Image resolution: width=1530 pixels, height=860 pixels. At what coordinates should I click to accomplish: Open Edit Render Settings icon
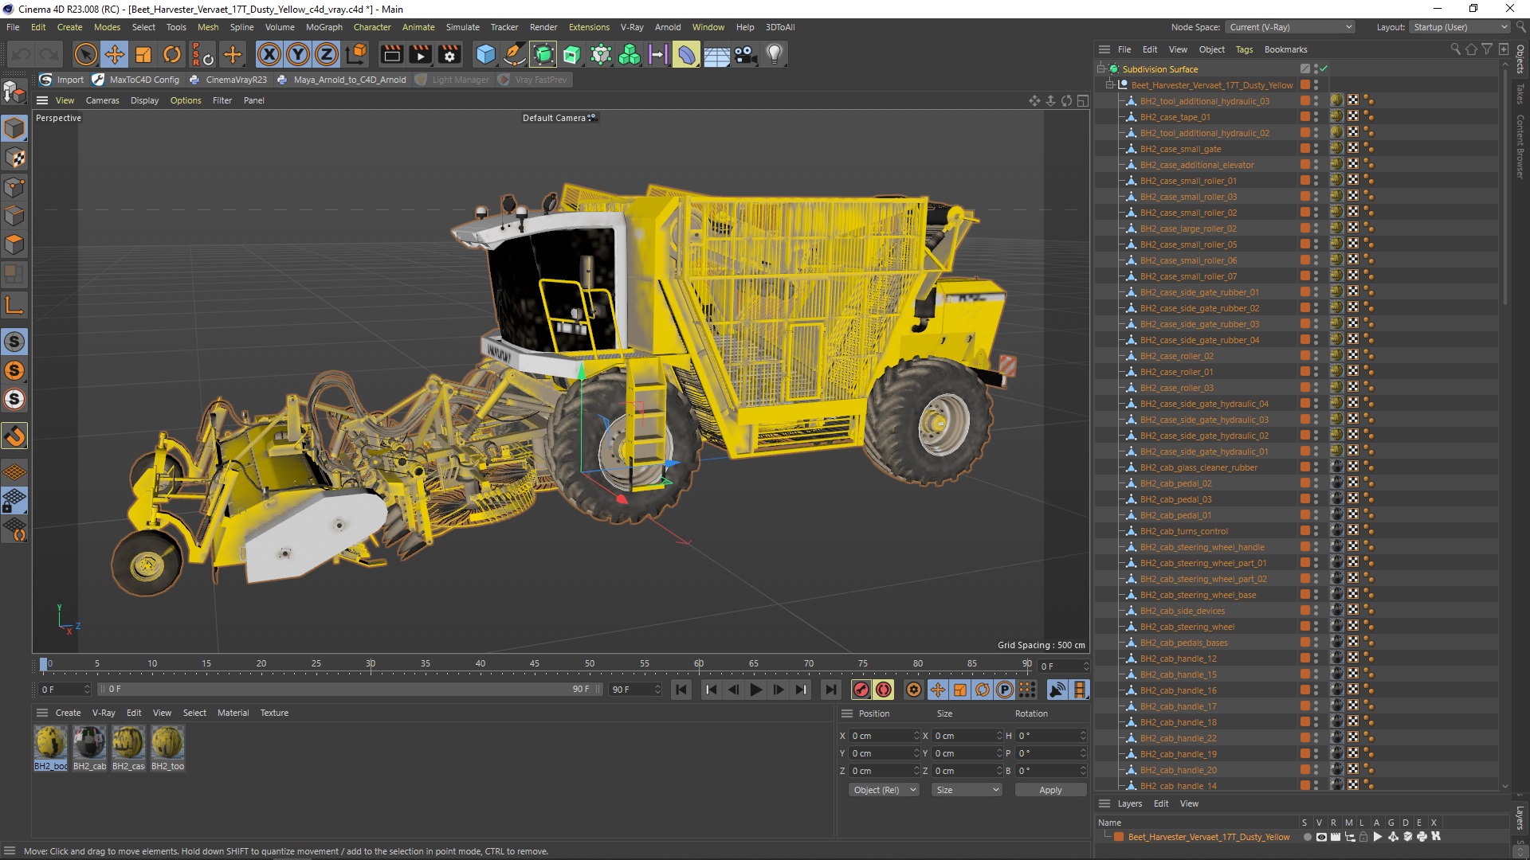(449, 54)
